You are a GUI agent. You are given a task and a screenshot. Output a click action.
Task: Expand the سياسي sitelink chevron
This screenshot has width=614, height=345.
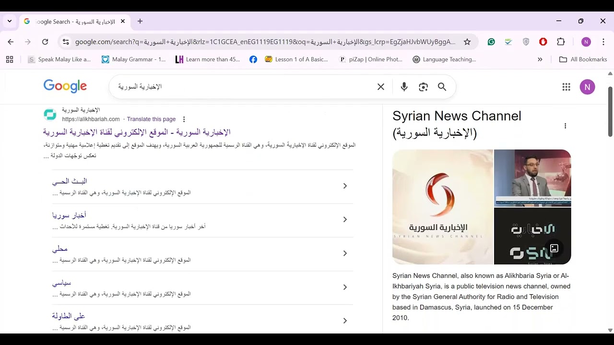click(345, 287)
